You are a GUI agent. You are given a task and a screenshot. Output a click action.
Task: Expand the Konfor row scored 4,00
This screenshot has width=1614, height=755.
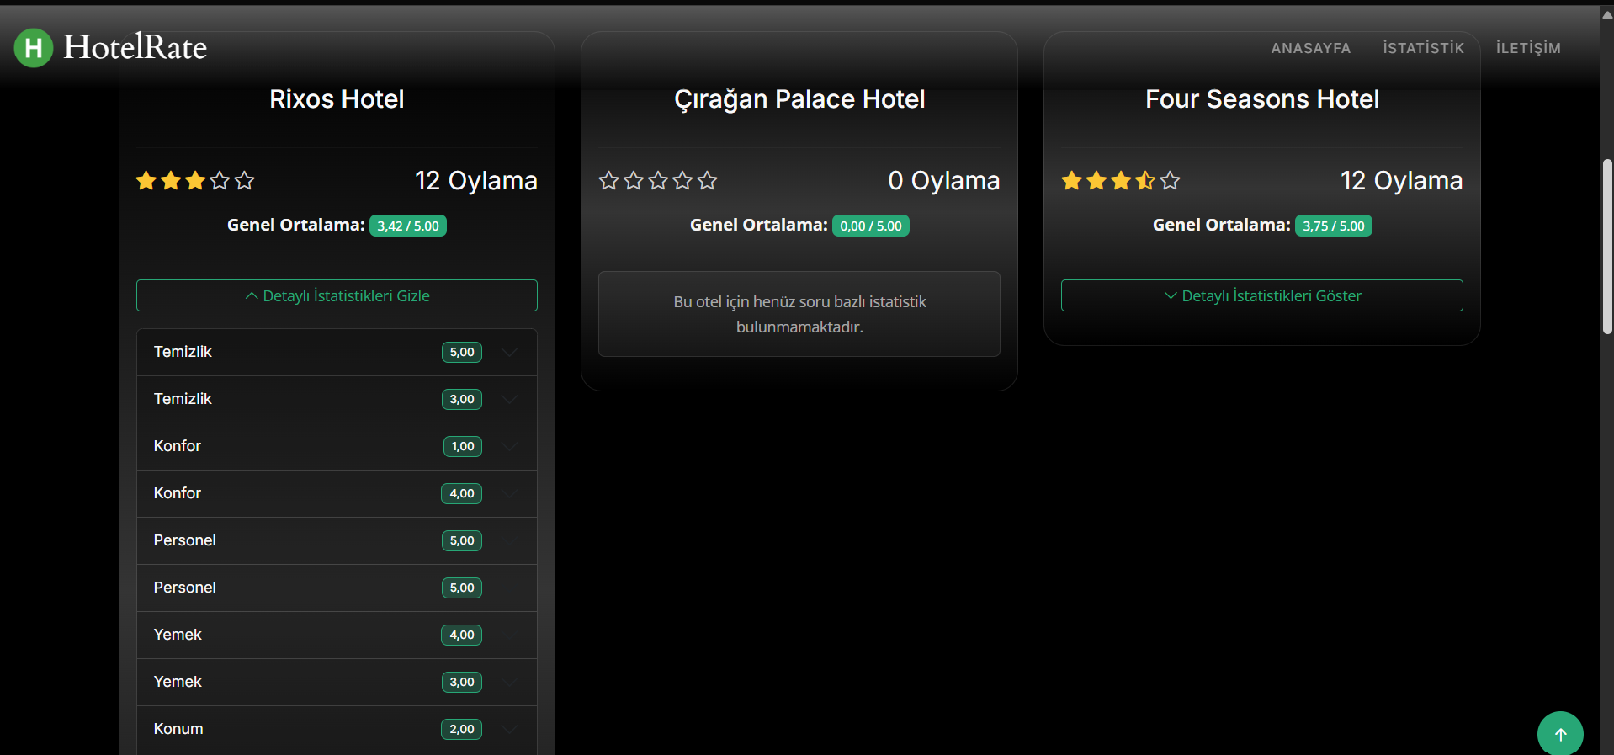pos(337,493)
